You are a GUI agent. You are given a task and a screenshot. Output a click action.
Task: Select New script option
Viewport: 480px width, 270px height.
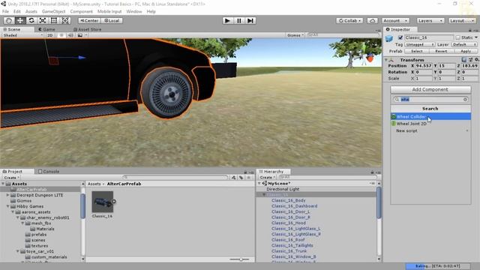[x=430, y=130]
